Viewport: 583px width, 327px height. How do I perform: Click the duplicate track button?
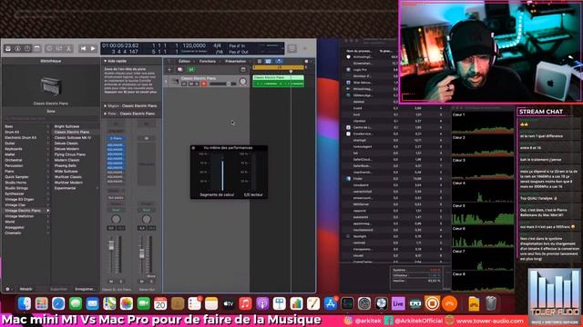click(180, 69)
